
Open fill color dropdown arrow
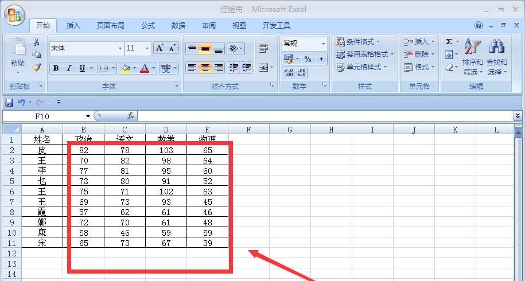[135, 68]
